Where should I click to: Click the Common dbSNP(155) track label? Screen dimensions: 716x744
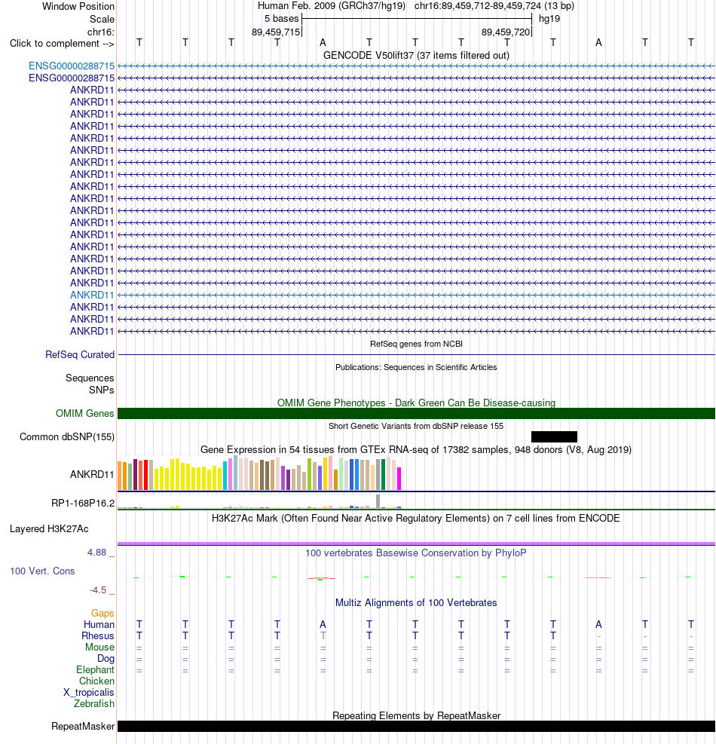[67, 436]
